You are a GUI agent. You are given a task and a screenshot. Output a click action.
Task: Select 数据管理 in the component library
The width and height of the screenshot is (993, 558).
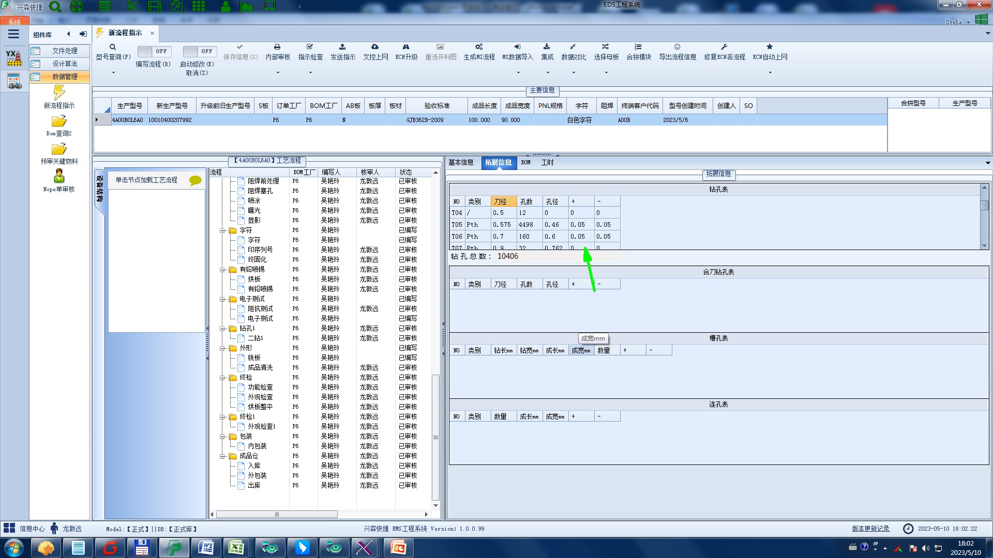point(59,76)
